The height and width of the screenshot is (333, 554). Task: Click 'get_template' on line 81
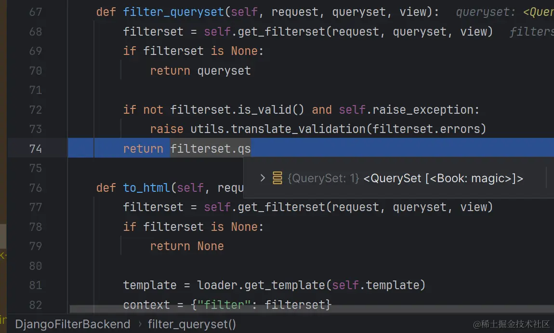tap(285, 285)
